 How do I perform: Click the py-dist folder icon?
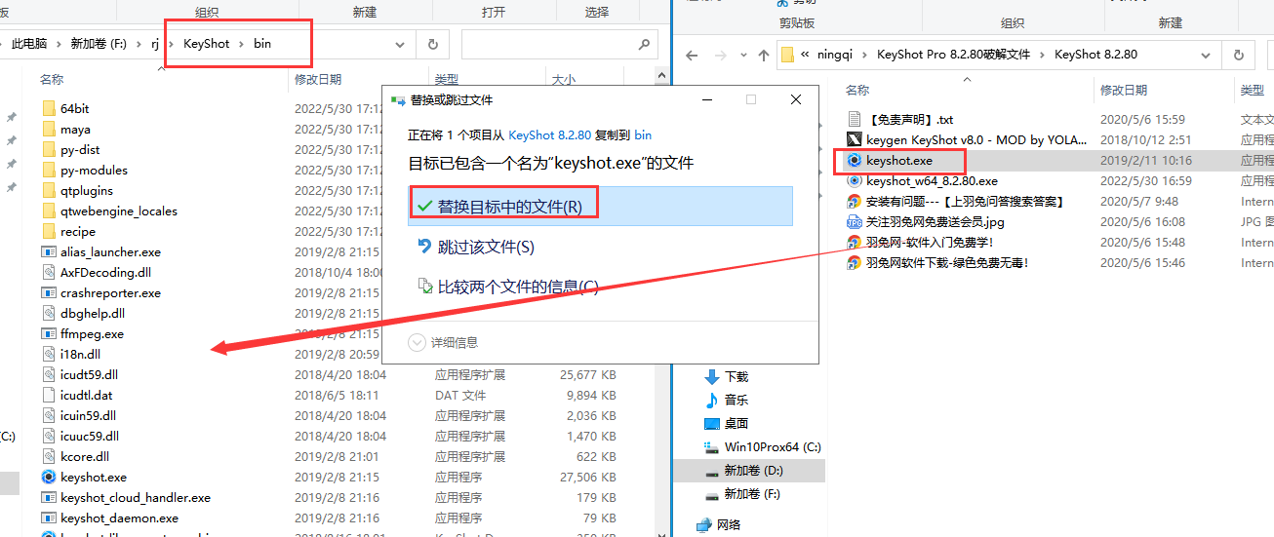(49, 149)
